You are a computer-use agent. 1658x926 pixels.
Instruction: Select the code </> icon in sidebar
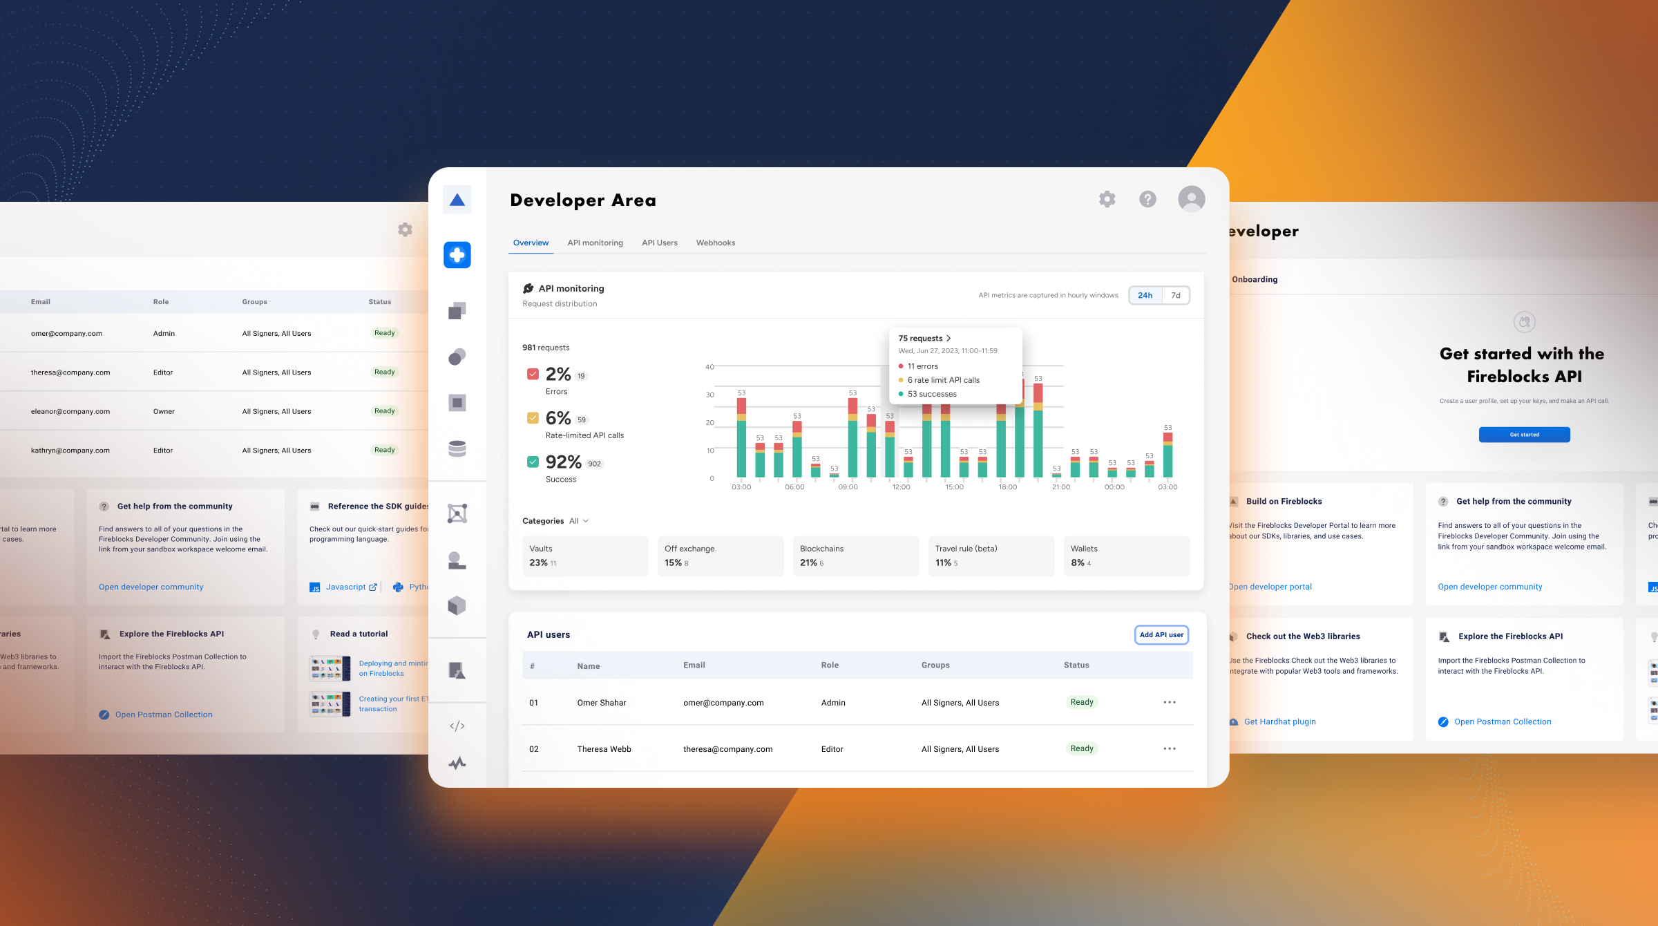tap(457, 726)
